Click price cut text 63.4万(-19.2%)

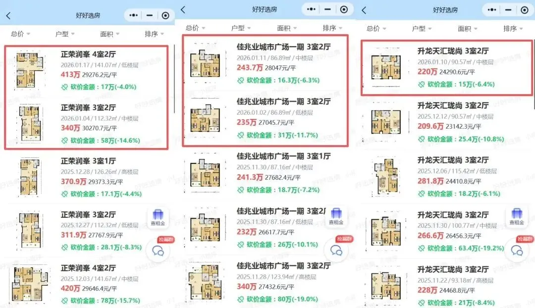pyautogui.click(x=481, y=248)
